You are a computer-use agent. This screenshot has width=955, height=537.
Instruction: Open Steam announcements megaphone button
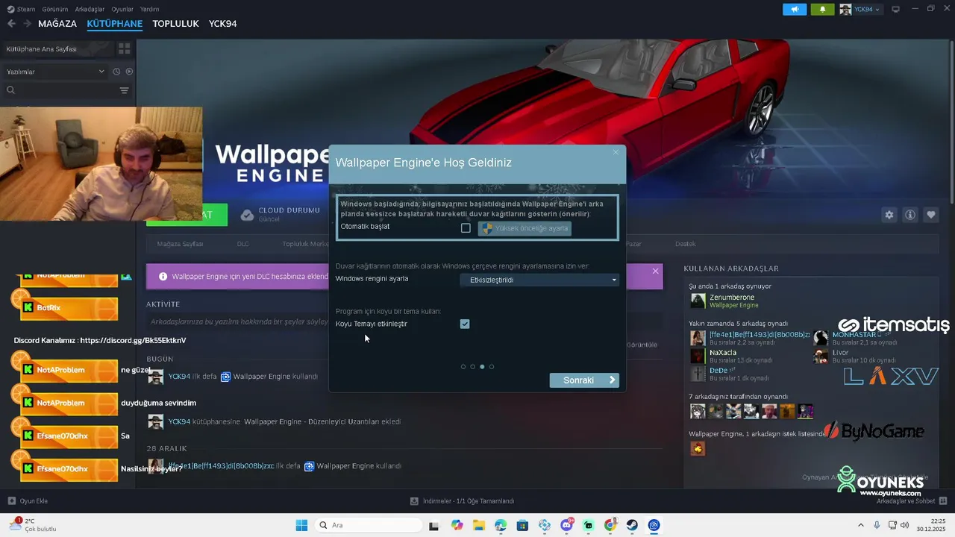click(x=795, y=9)
